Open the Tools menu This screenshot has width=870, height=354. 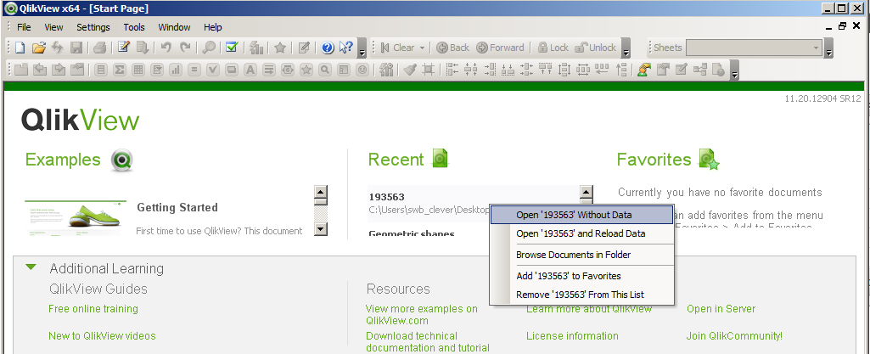(134, 27)
